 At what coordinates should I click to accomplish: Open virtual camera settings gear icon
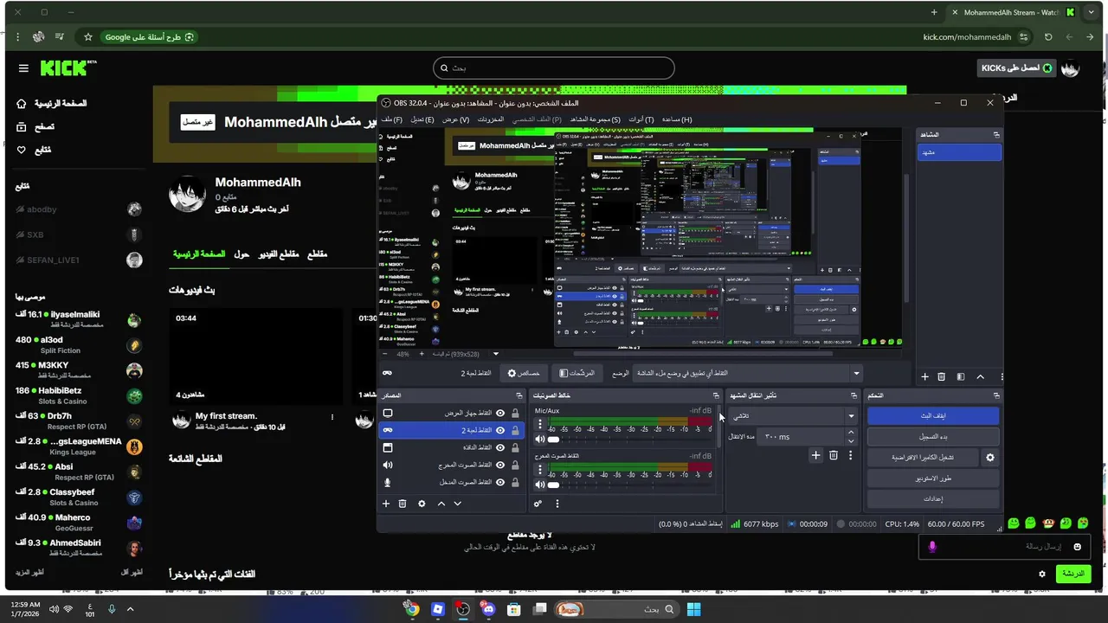990,458
